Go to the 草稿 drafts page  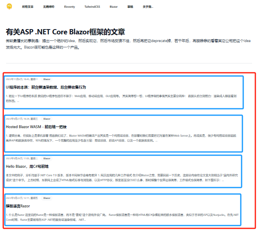(x=130, y=7)
